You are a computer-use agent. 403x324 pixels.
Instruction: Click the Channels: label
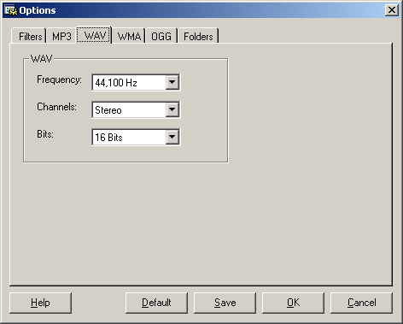[x=56, y=107]
